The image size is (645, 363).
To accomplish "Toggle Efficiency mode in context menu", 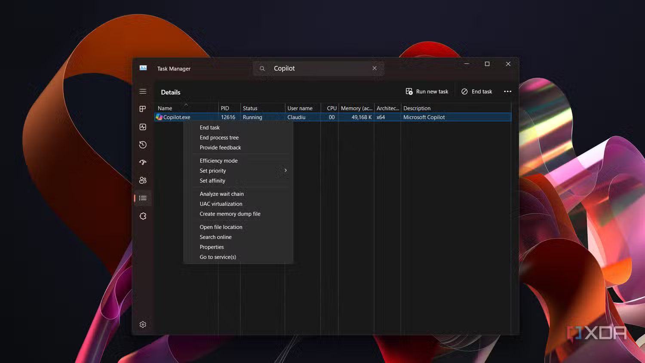I will click(218, 161).
